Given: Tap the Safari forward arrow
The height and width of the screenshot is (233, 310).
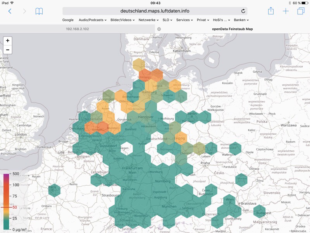Looking at the screenshot, I should [x=24, y=11].
